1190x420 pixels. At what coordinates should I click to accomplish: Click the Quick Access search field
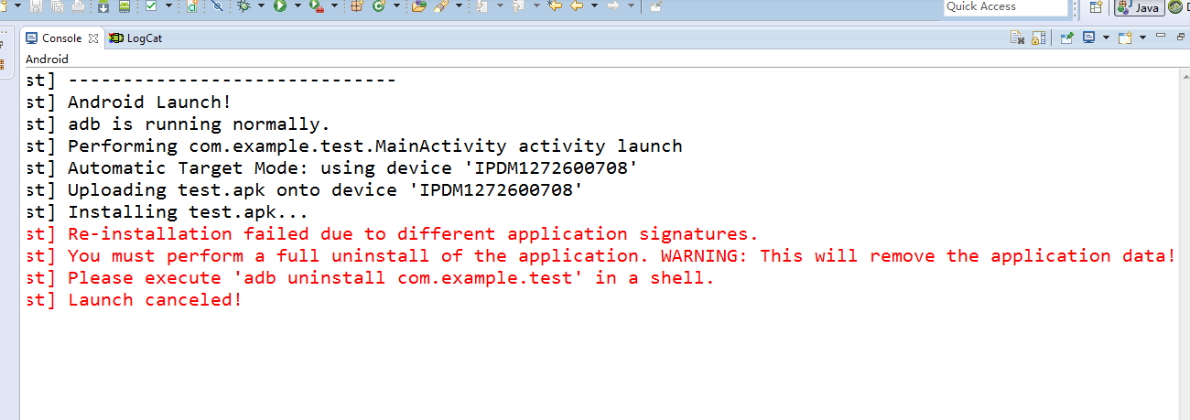[1006, 7]
